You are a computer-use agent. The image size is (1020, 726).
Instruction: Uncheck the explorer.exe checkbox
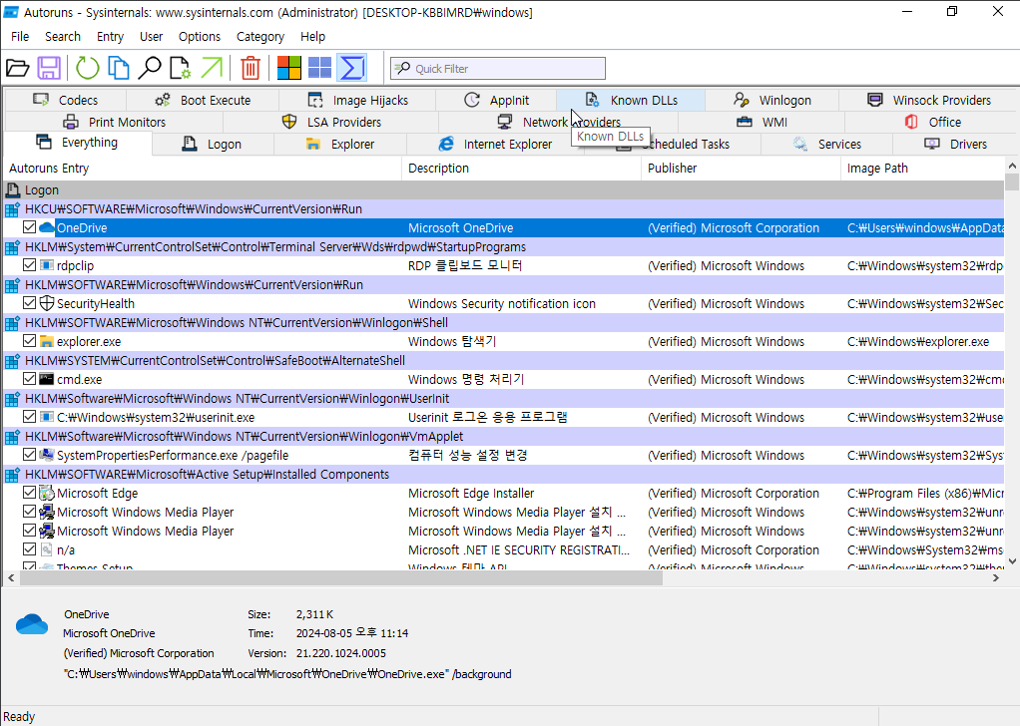[x=29, y=341]
